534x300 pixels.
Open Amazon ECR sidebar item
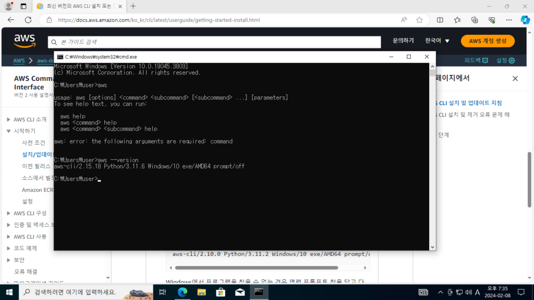[38, 190]
